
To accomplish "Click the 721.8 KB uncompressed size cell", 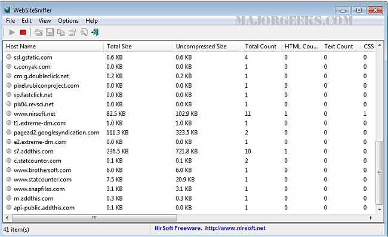I will [187, 151].
